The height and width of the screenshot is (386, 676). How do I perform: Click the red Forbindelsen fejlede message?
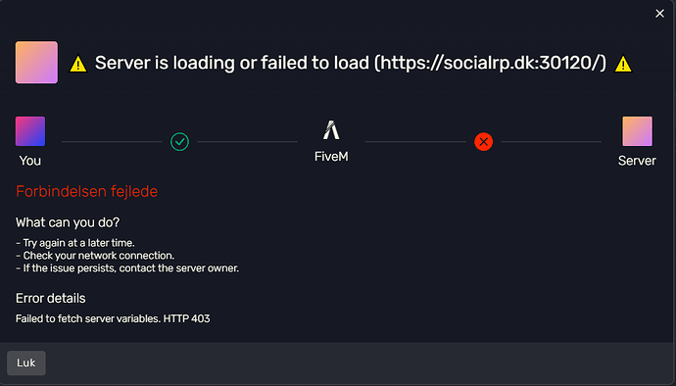(86, 191)
